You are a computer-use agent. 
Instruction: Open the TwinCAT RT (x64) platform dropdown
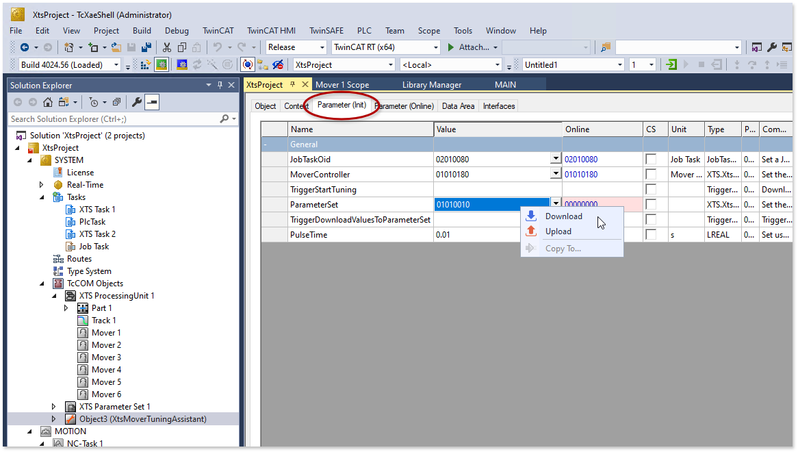click(436, 47)
